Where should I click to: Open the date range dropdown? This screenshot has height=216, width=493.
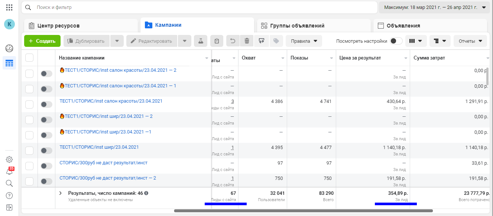coord(434,7)
